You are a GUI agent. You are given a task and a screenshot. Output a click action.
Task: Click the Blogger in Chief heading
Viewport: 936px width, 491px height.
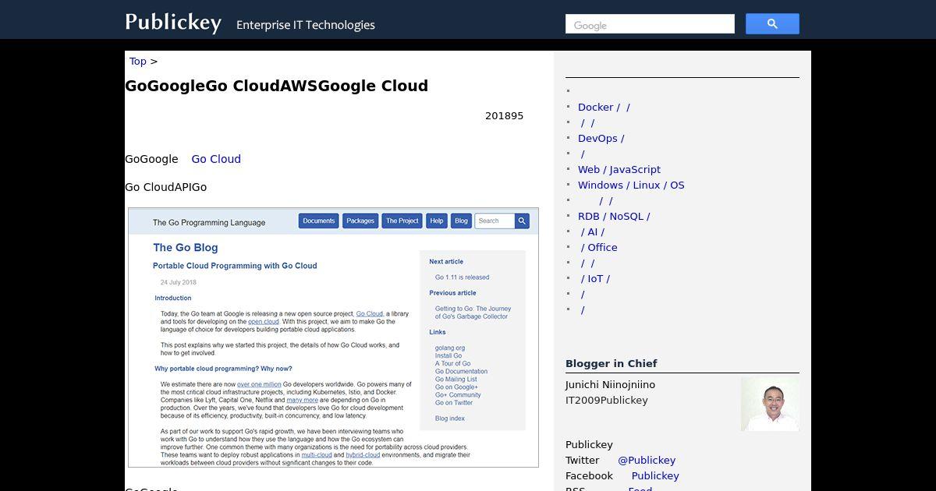tap(612, 364)
